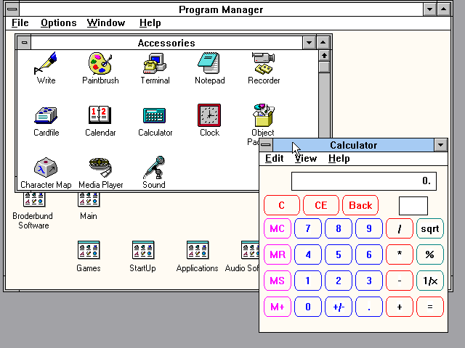This screenshot has height=348, width=465.
Task: Click the Calculator memory indicator box
Action: [413, 206]
